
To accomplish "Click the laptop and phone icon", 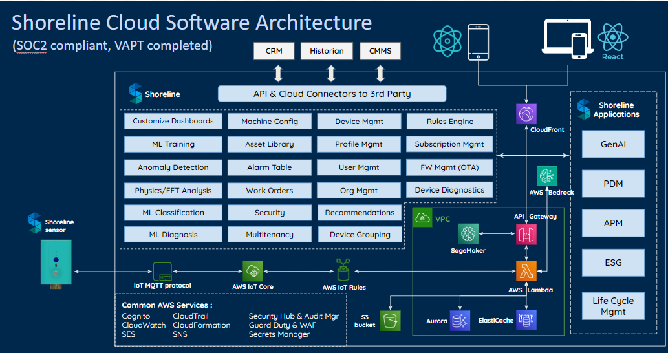I will [x=568, y=39].
